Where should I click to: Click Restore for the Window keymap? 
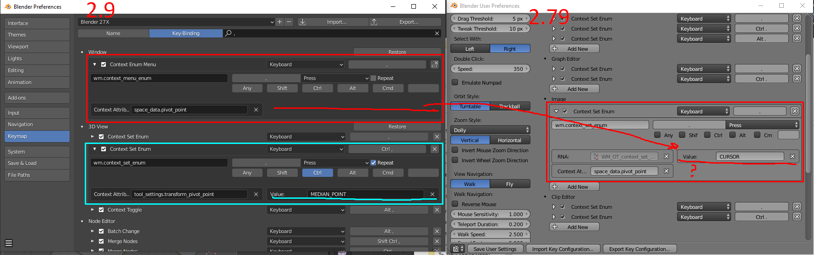(x=397, y=52)
